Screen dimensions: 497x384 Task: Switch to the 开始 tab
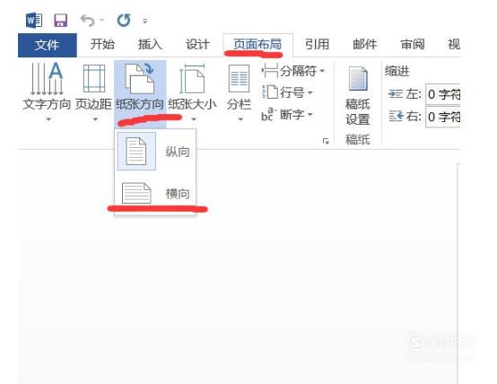102,44
